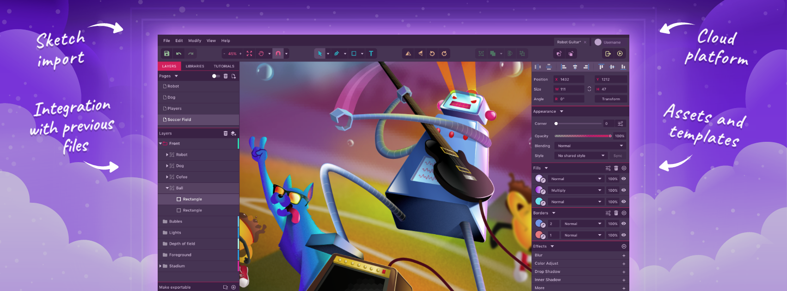Image resolution: width=787 pixels, height=291 pixels.
Task: Expand the Stadium folder
Action: point(160,266)
